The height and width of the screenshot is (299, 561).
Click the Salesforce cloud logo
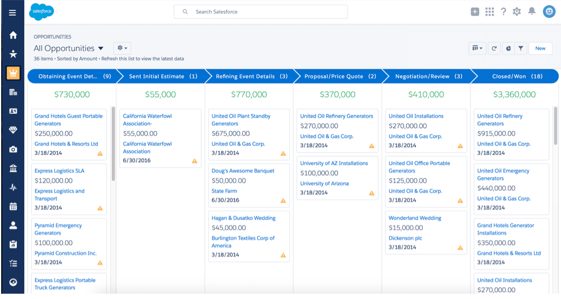[42, 12]
